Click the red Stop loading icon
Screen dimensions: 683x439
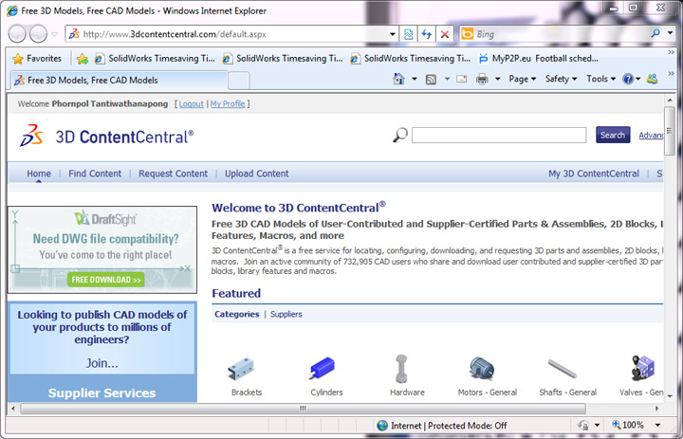445,34
